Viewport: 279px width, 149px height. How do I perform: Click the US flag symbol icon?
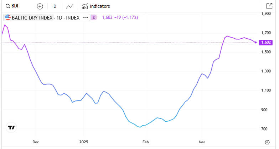click(8, 17)
